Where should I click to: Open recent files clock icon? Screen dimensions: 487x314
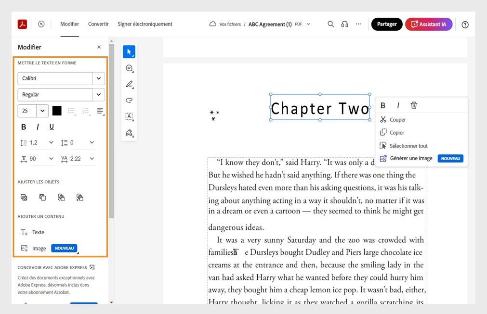[41, 24]
